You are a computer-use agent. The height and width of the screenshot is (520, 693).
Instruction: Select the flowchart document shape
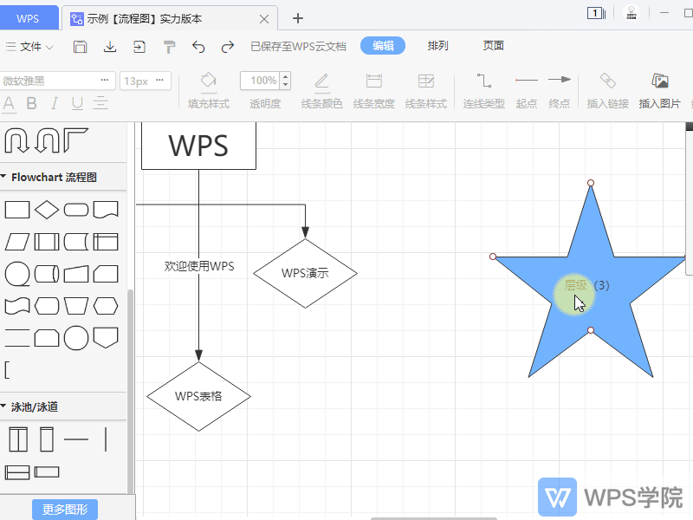(106, 210)
